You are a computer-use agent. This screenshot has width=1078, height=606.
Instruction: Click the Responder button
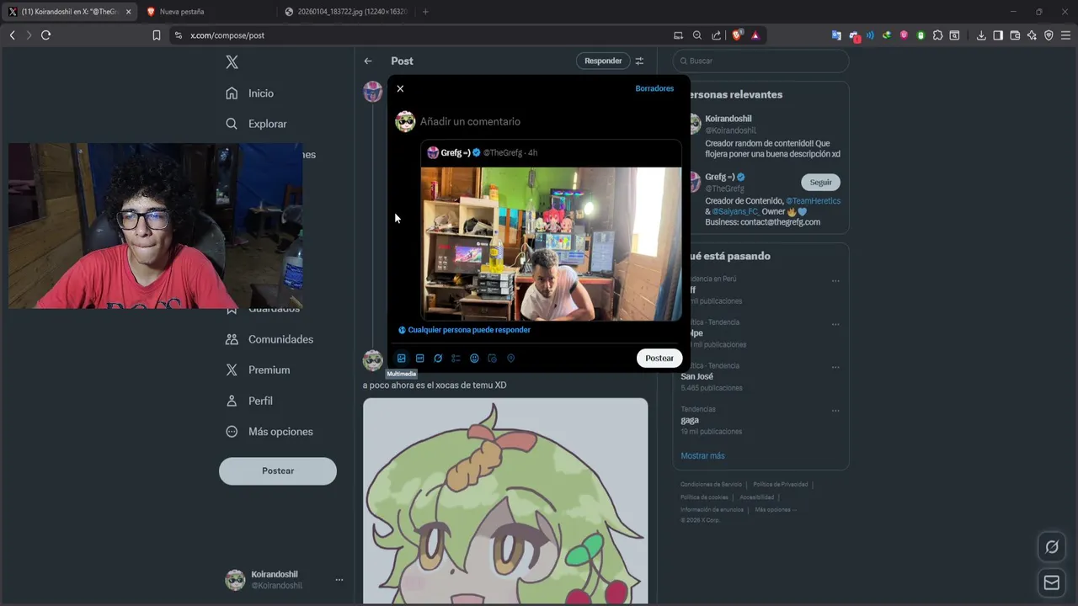603,61
